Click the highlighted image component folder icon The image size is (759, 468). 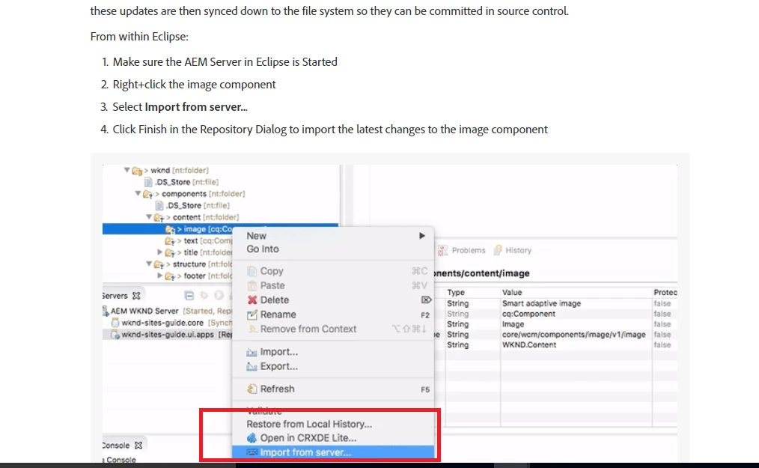(x=169, y=229)
